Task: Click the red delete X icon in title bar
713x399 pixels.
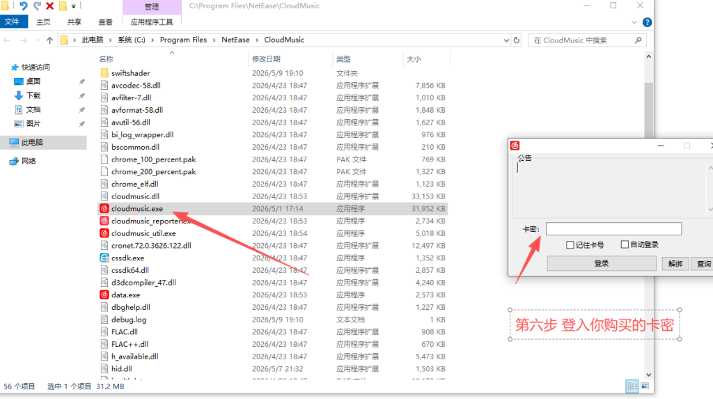Action: [x=50, y=6]
